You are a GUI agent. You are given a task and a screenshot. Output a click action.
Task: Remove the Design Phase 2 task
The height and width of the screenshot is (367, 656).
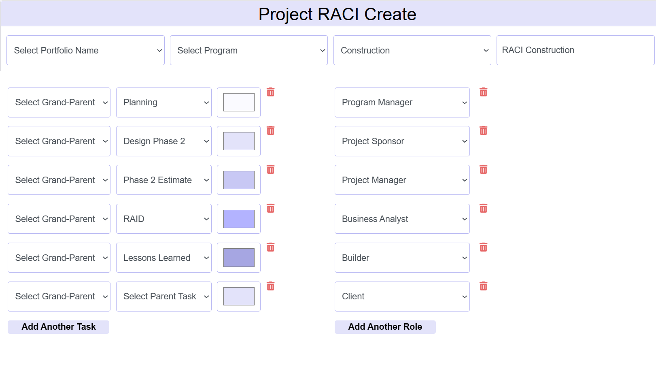tap(270, 130)
